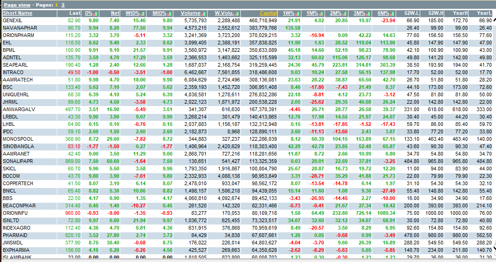Click the chart icon beside the 1W% header
The width and height of the screenshot is (496, 262).
(x=297, y=13)
